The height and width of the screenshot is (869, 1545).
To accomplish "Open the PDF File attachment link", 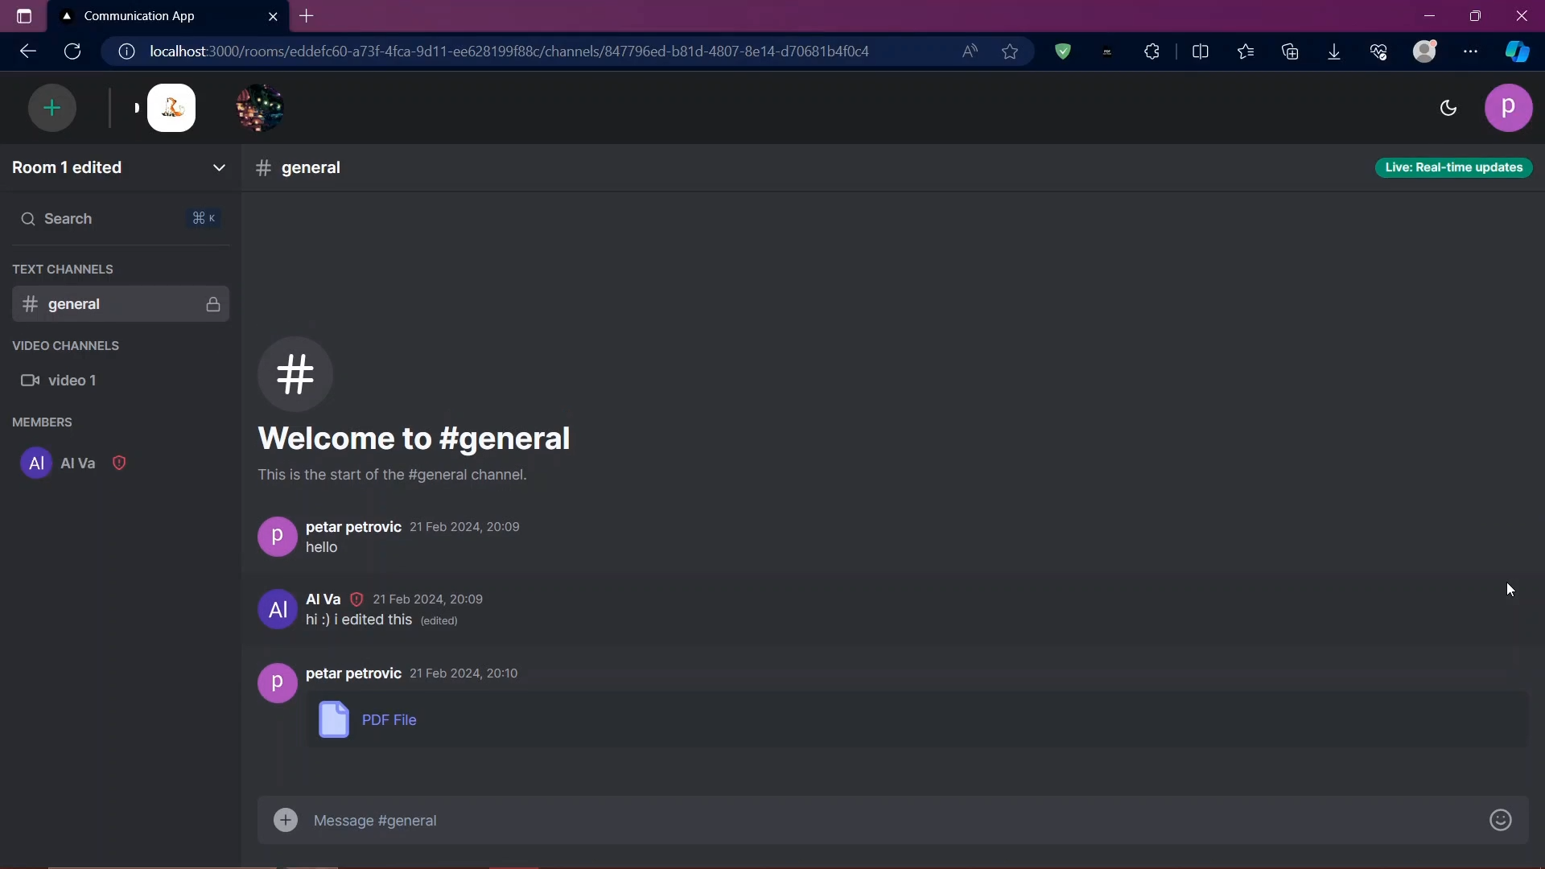I will click(389, 720).
